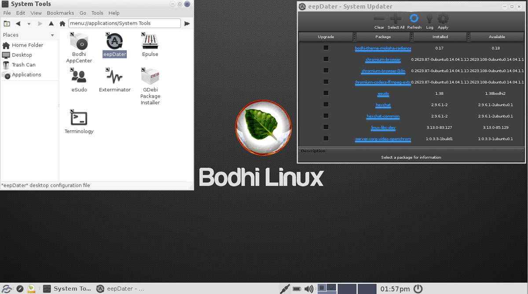
Task: Tick upgrade checkbox for hexchat-common
Action: click(326, 116)
